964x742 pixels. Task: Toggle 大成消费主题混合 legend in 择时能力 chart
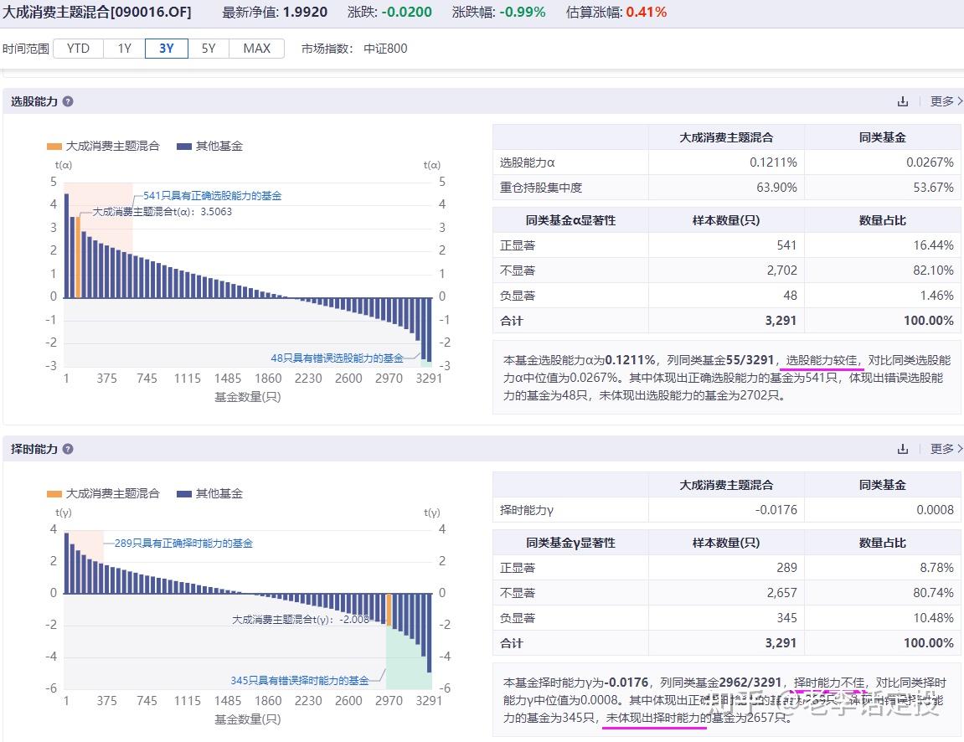[x=103, y=493]
